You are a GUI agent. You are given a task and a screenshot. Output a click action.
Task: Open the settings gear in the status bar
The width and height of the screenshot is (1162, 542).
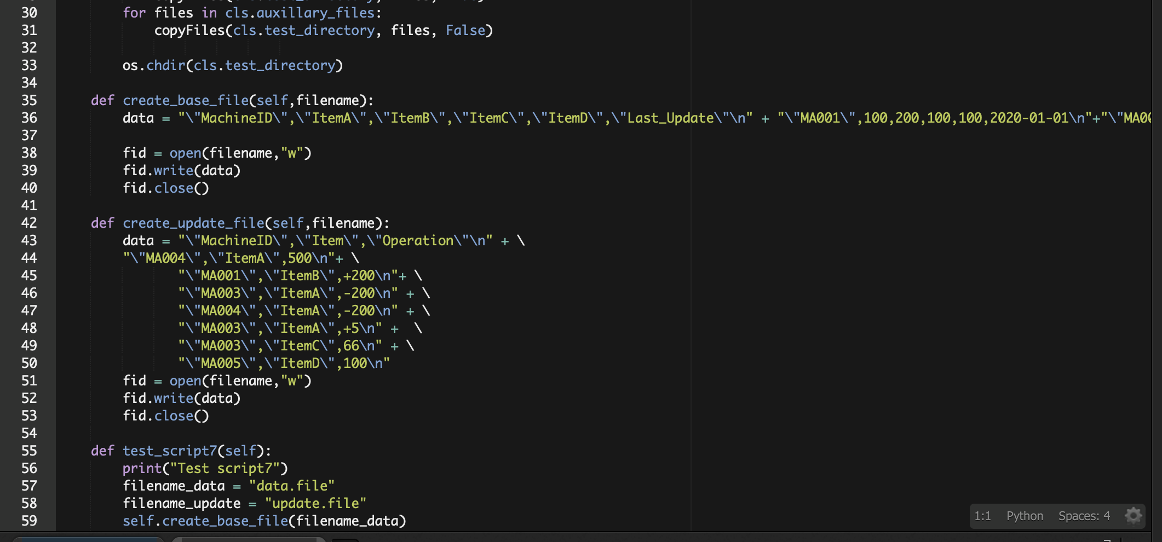(x=1132, y=515)
